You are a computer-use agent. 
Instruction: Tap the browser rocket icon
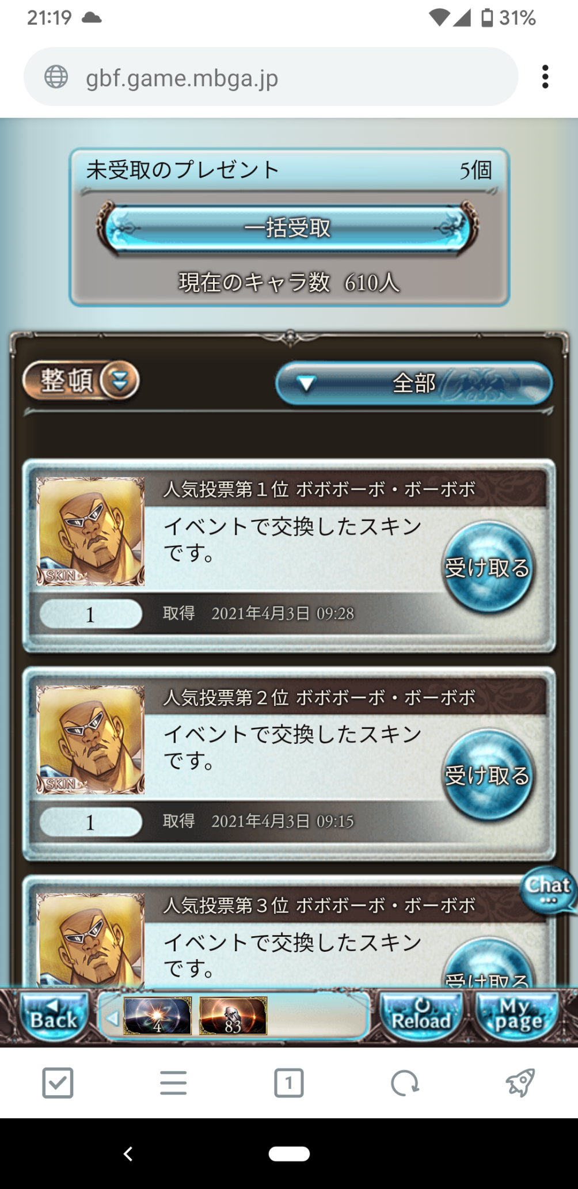(x=520, y=1083)
